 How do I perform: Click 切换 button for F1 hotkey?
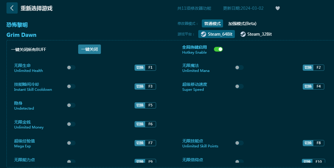140,67
